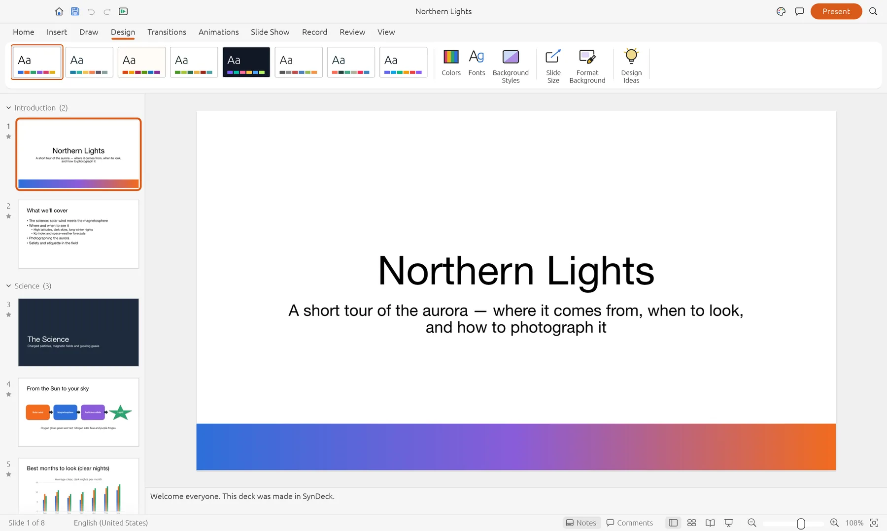Open the Transitions tab
The image size is (887, 531).
167,32
